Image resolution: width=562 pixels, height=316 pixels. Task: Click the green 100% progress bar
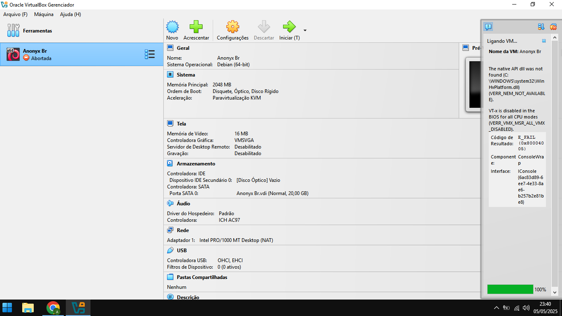[510, 289]
